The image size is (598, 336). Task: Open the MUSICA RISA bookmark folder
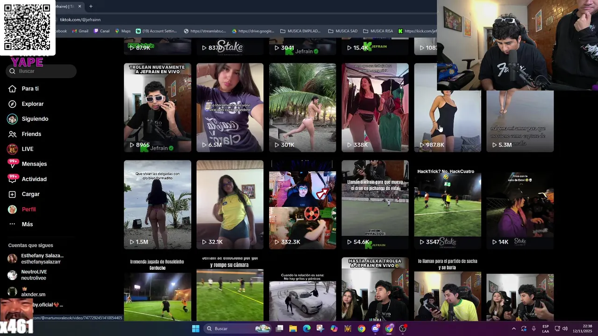[x=378, y=31]
